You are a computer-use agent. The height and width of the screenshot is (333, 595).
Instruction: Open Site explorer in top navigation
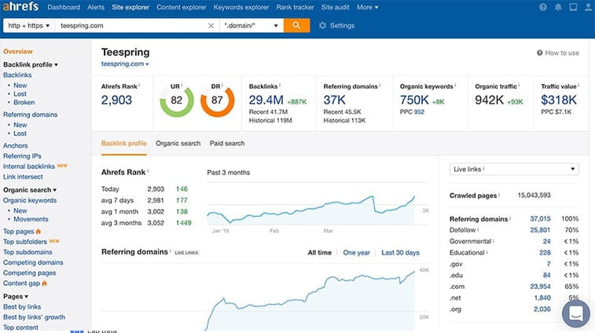[130, 7]
